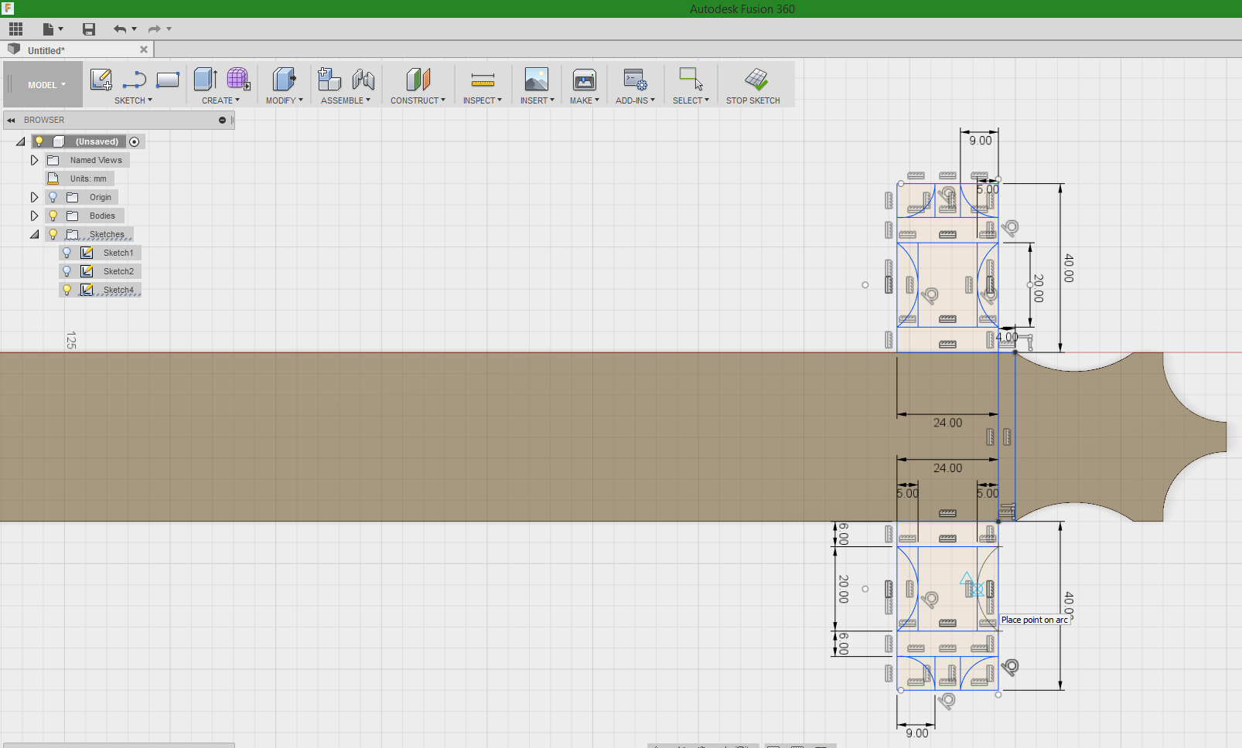The height and width of the screenshot is (748, 1242).
Task: Open the CONSTRUCT menu
Action: pyautogui.click(x=418, y=100)
